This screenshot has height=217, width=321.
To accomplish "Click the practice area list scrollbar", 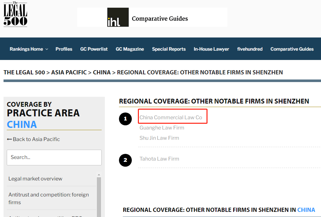I will coord(99,196).
